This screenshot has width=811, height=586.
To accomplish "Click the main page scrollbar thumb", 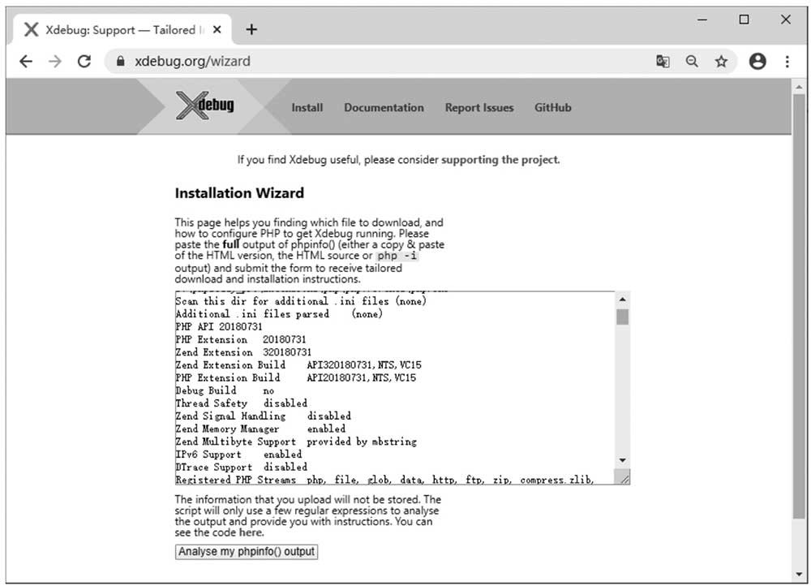I will pyautogui.click(x=799, y=305).
